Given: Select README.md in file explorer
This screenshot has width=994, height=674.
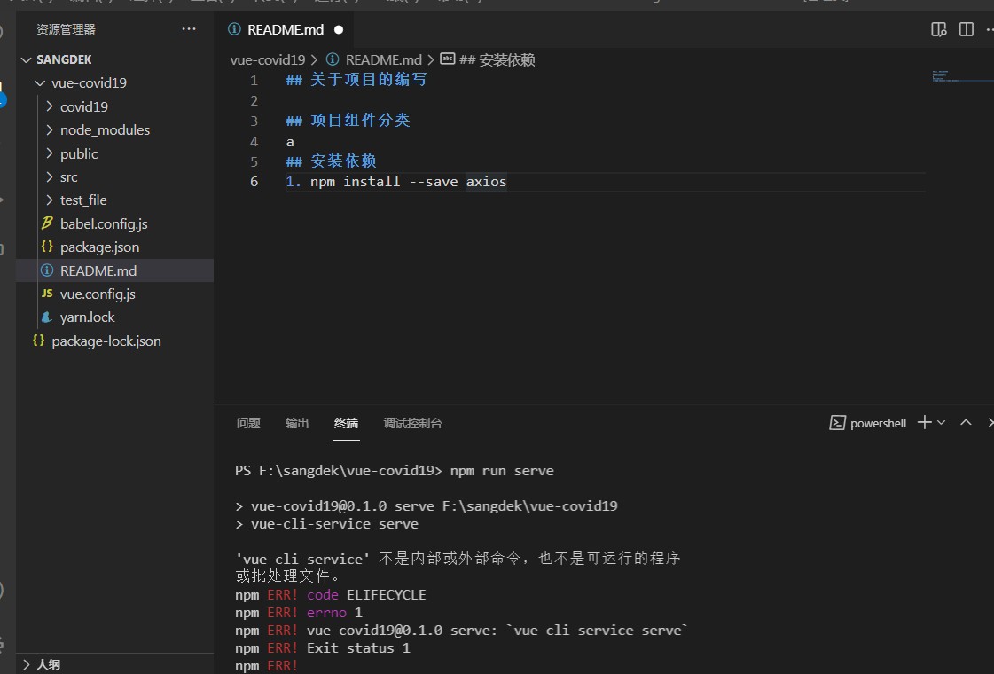Looking at the screenshot, I should pos(98,270).
